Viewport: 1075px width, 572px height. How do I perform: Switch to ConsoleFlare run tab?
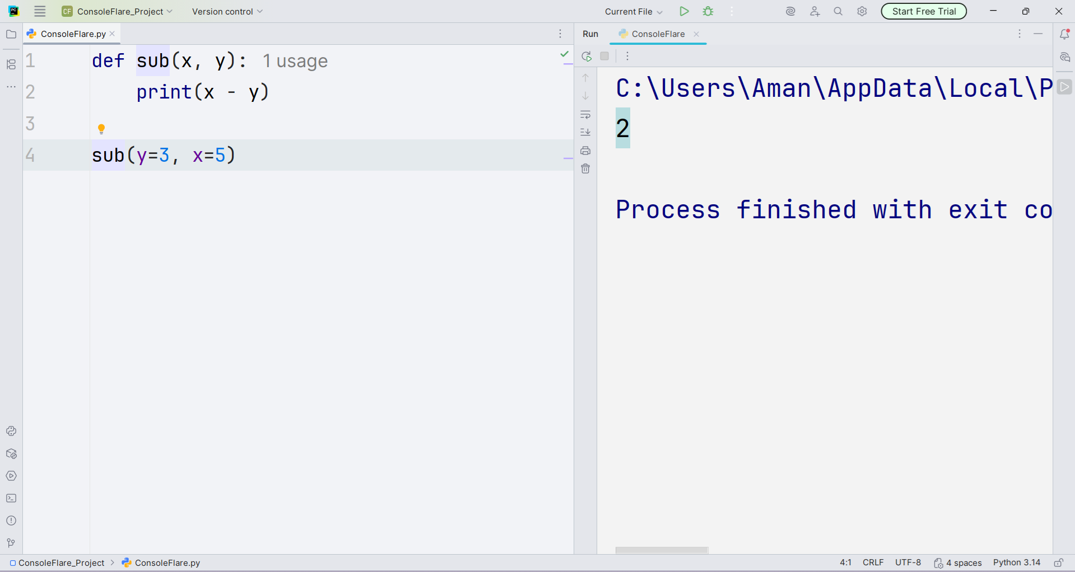658,34
